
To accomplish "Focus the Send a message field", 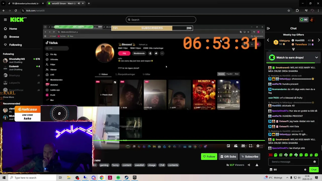I will pyautogui.click(x=293, y=162).
